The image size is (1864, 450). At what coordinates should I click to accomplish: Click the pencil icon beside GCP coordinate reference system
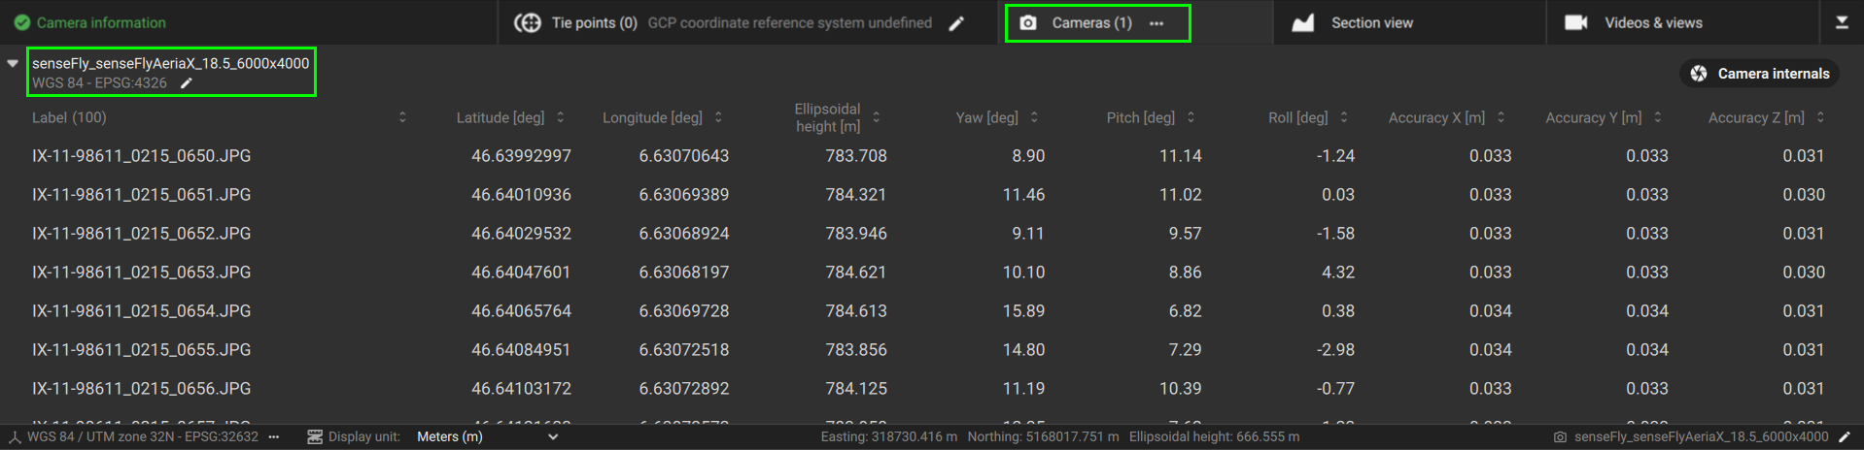[956, 23]
